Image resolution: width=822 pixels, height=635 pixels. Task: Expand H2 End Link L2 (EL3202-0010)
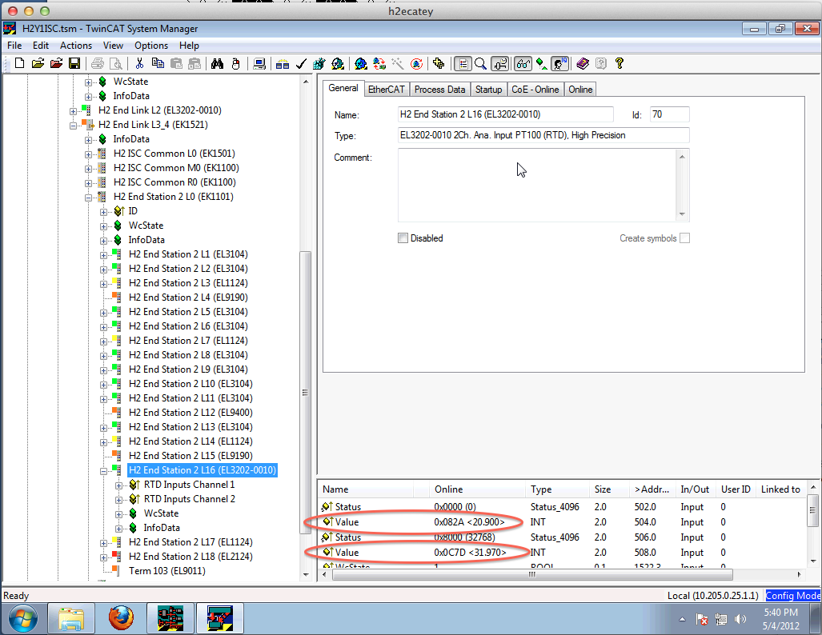[x=73, y=111]
